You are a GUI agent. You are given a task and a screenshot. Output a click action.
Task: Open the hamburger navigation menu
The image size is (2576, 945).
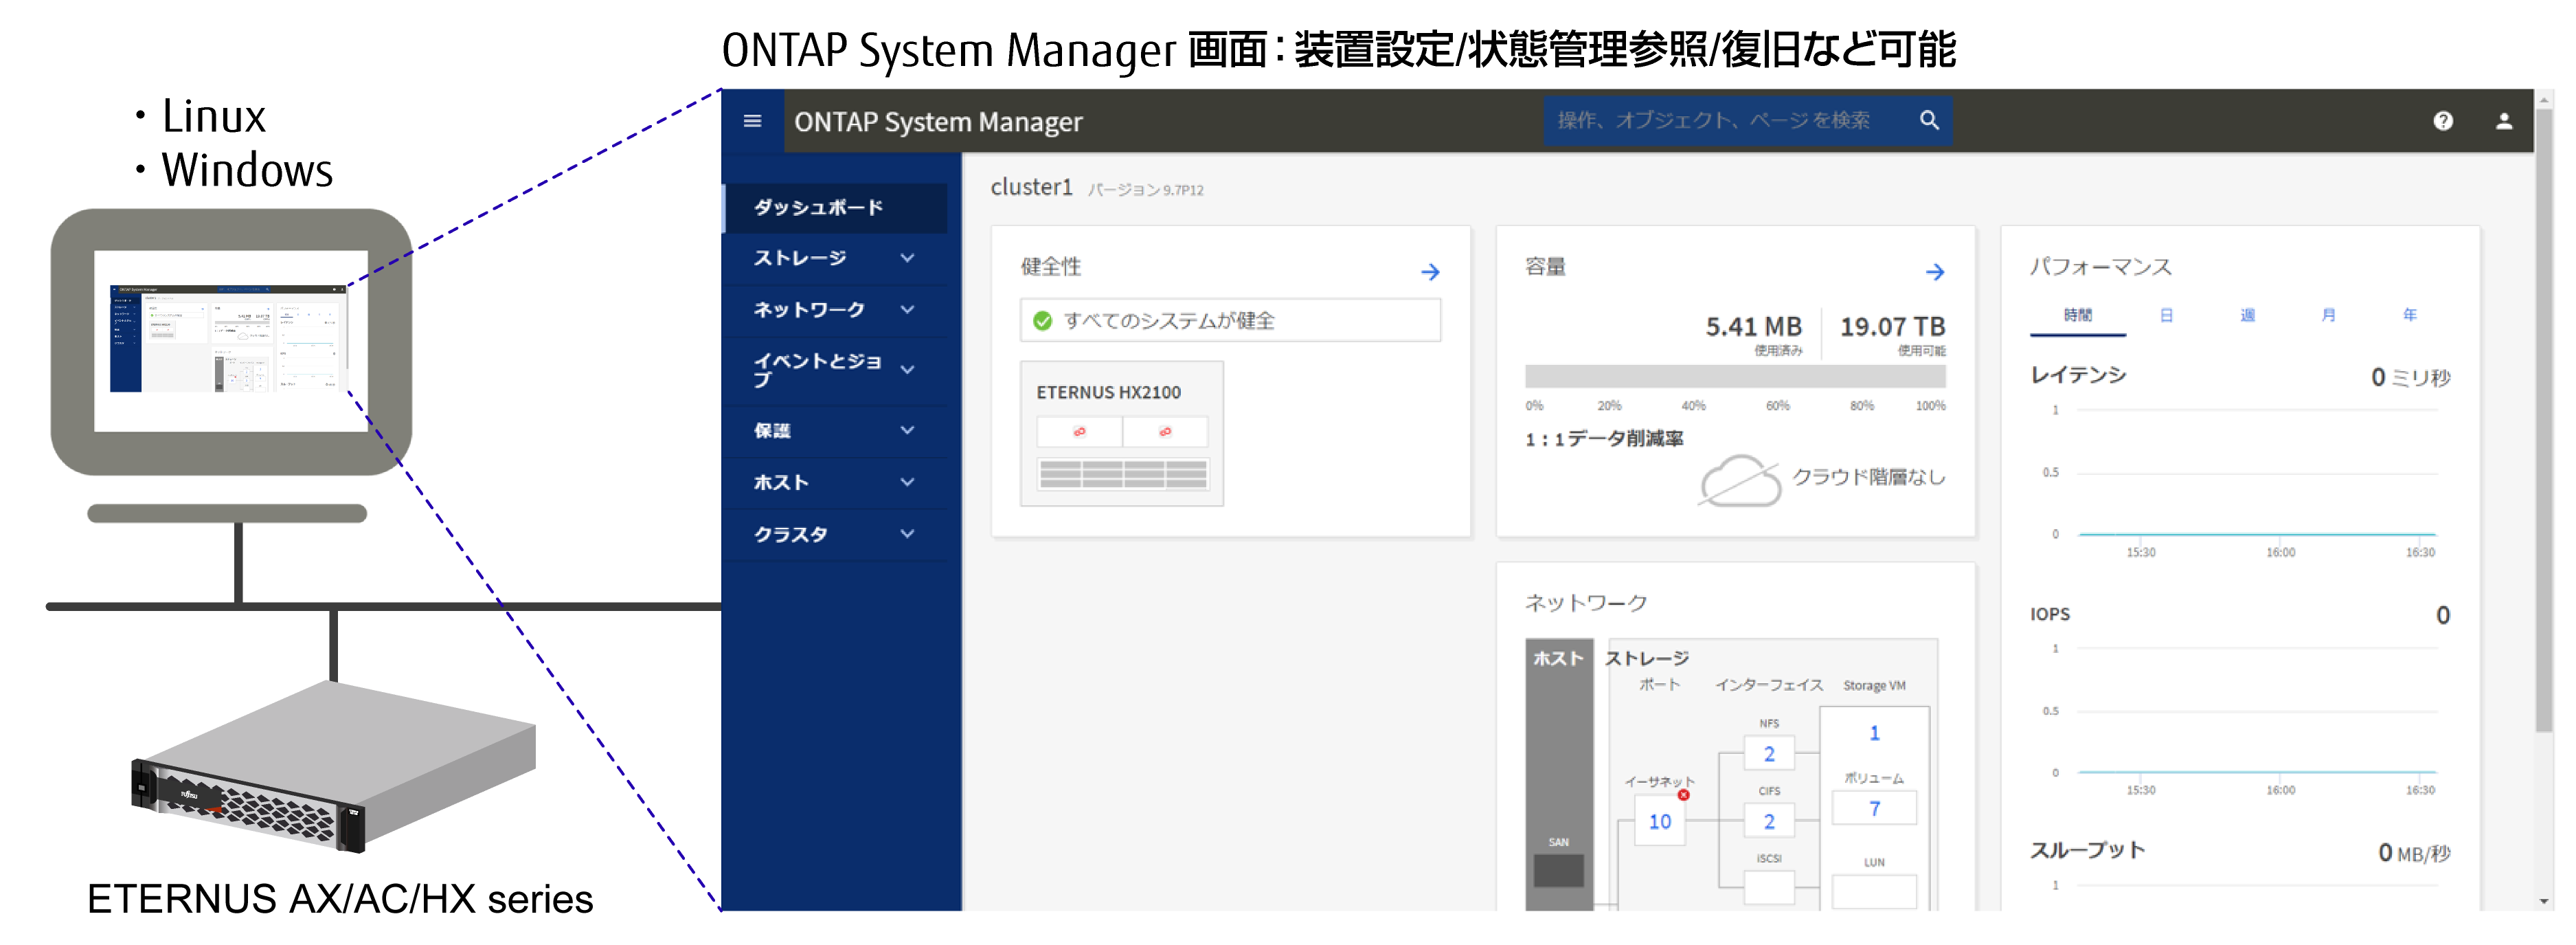click(752, 121)
